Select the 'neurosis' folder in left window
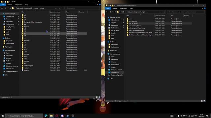 pos(26,54)
